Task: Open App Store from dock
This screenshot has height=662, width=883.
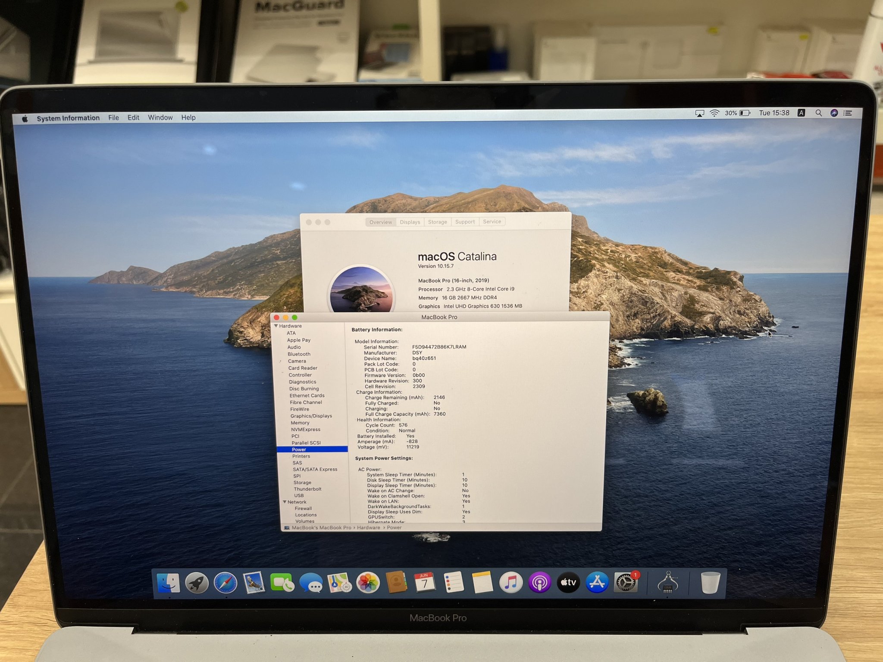Action: [x=597, y=583]
